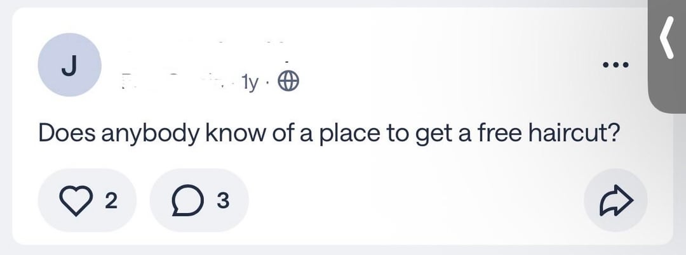Click the comment count number 3
The height and width of the screenshot is (255, 686).
221,201
